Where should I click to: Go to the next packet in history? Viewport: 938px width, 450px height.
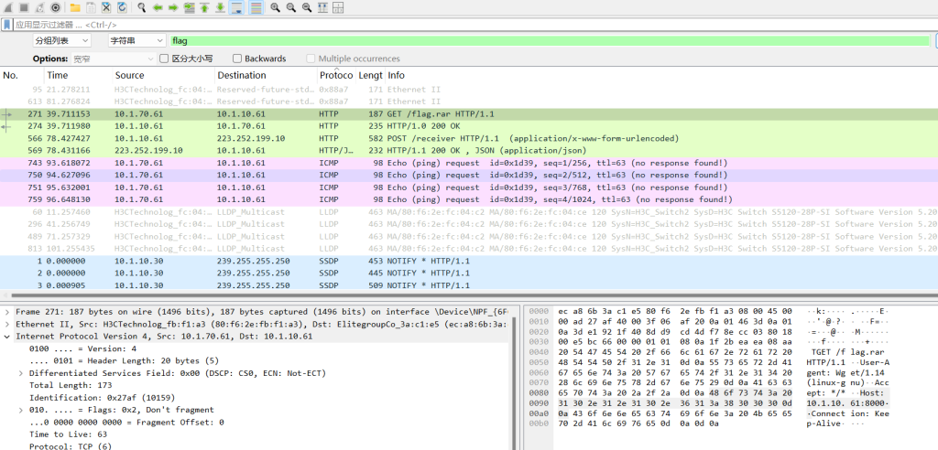[173, 7]
